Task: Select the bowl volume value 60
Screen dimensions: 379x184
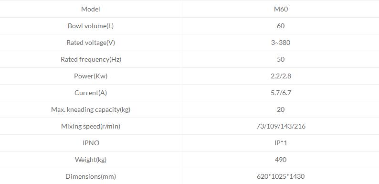Action: click(281, 26)
